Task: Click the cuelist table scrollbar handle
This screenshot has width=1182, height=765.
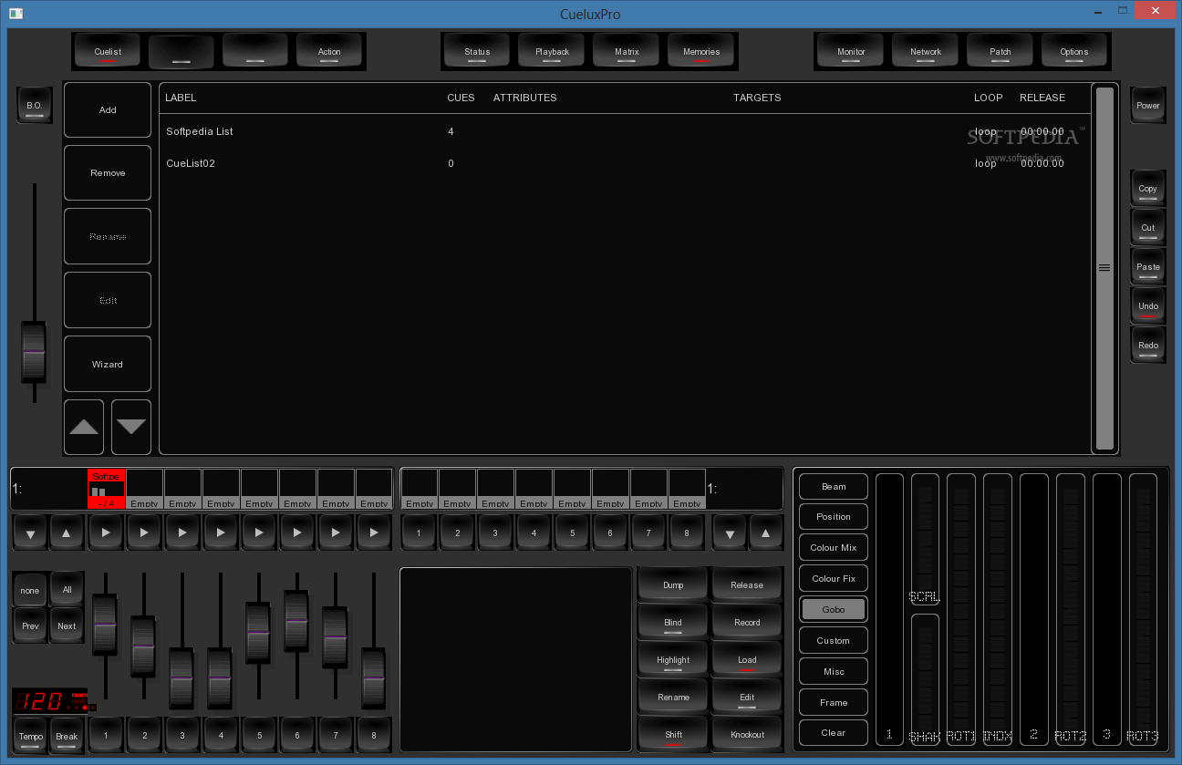Action: 1104,268
